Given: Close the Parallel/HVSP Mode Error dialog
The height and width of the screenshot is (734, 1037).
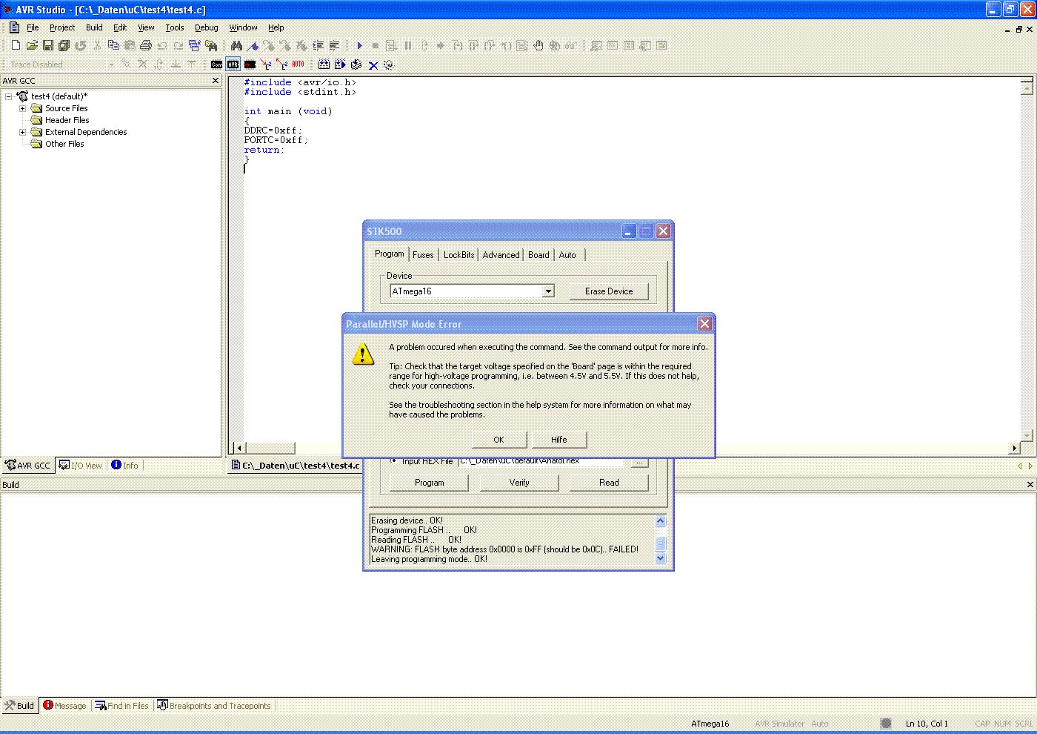Looking at the screenshot, I should pos(704,324).
